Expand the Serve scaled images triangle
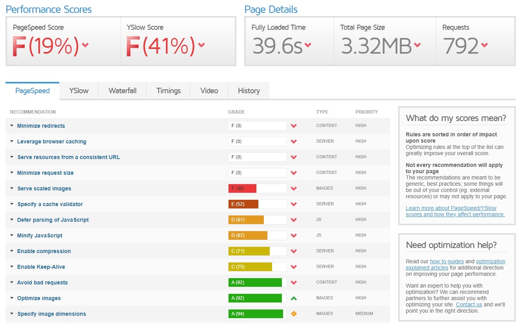521x324 pixels. click(x=12, y=188)
